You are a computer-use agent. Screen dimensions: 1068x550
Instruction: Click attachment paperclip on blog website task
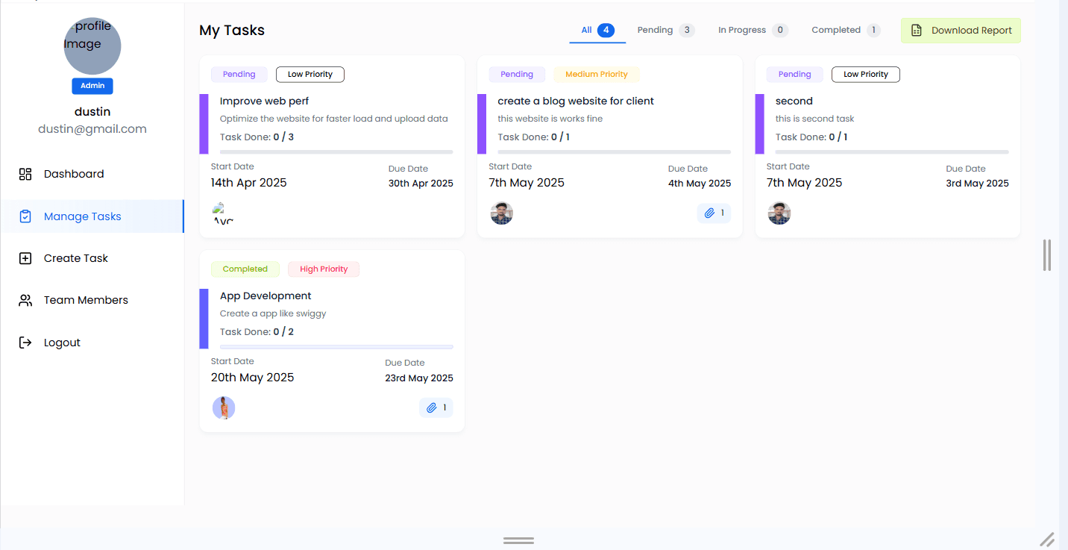(x=710, y=213)
